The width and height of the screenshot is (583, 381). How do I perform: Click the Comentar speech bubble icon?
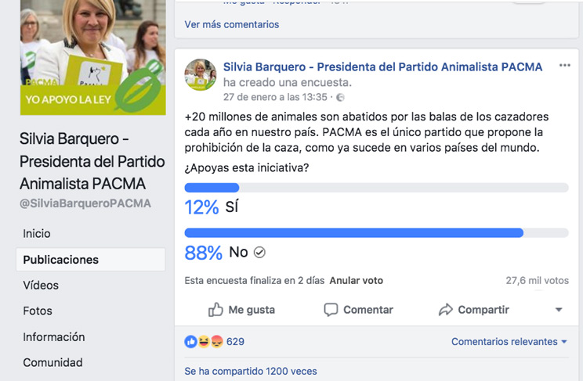(x=331, y=310)
